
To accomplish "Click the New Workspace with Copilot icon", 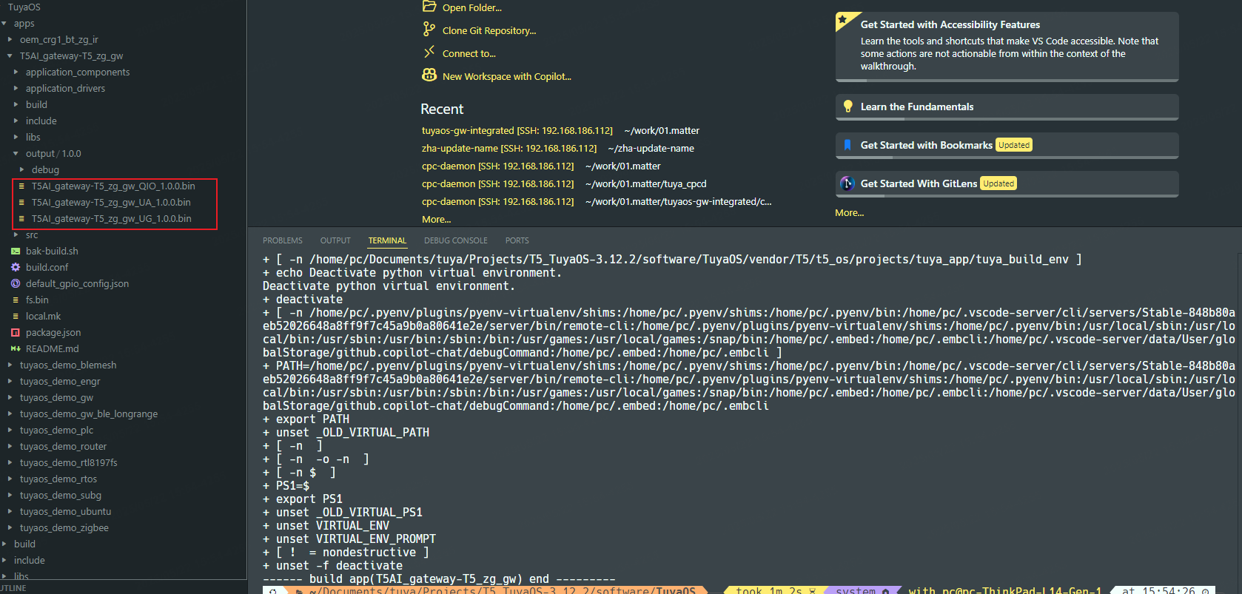I will tap(429, 75).
